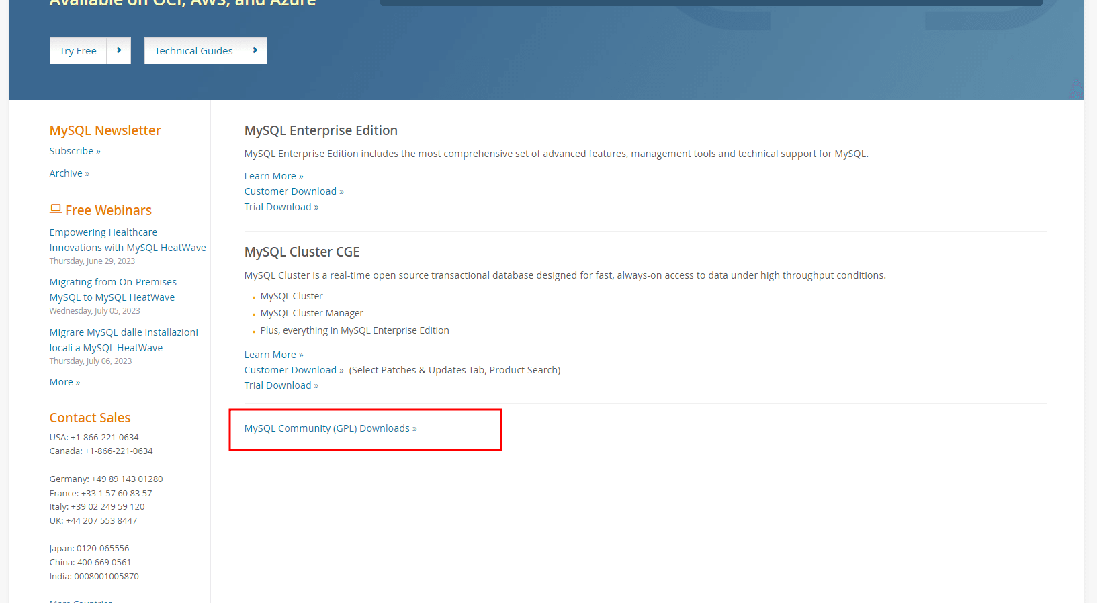Image resolution: width=1097 pixels, height=603 pixels.
Task: Click 'Plus, everything in MySQL Enterprise Edition'
Action: click(355, 330)
